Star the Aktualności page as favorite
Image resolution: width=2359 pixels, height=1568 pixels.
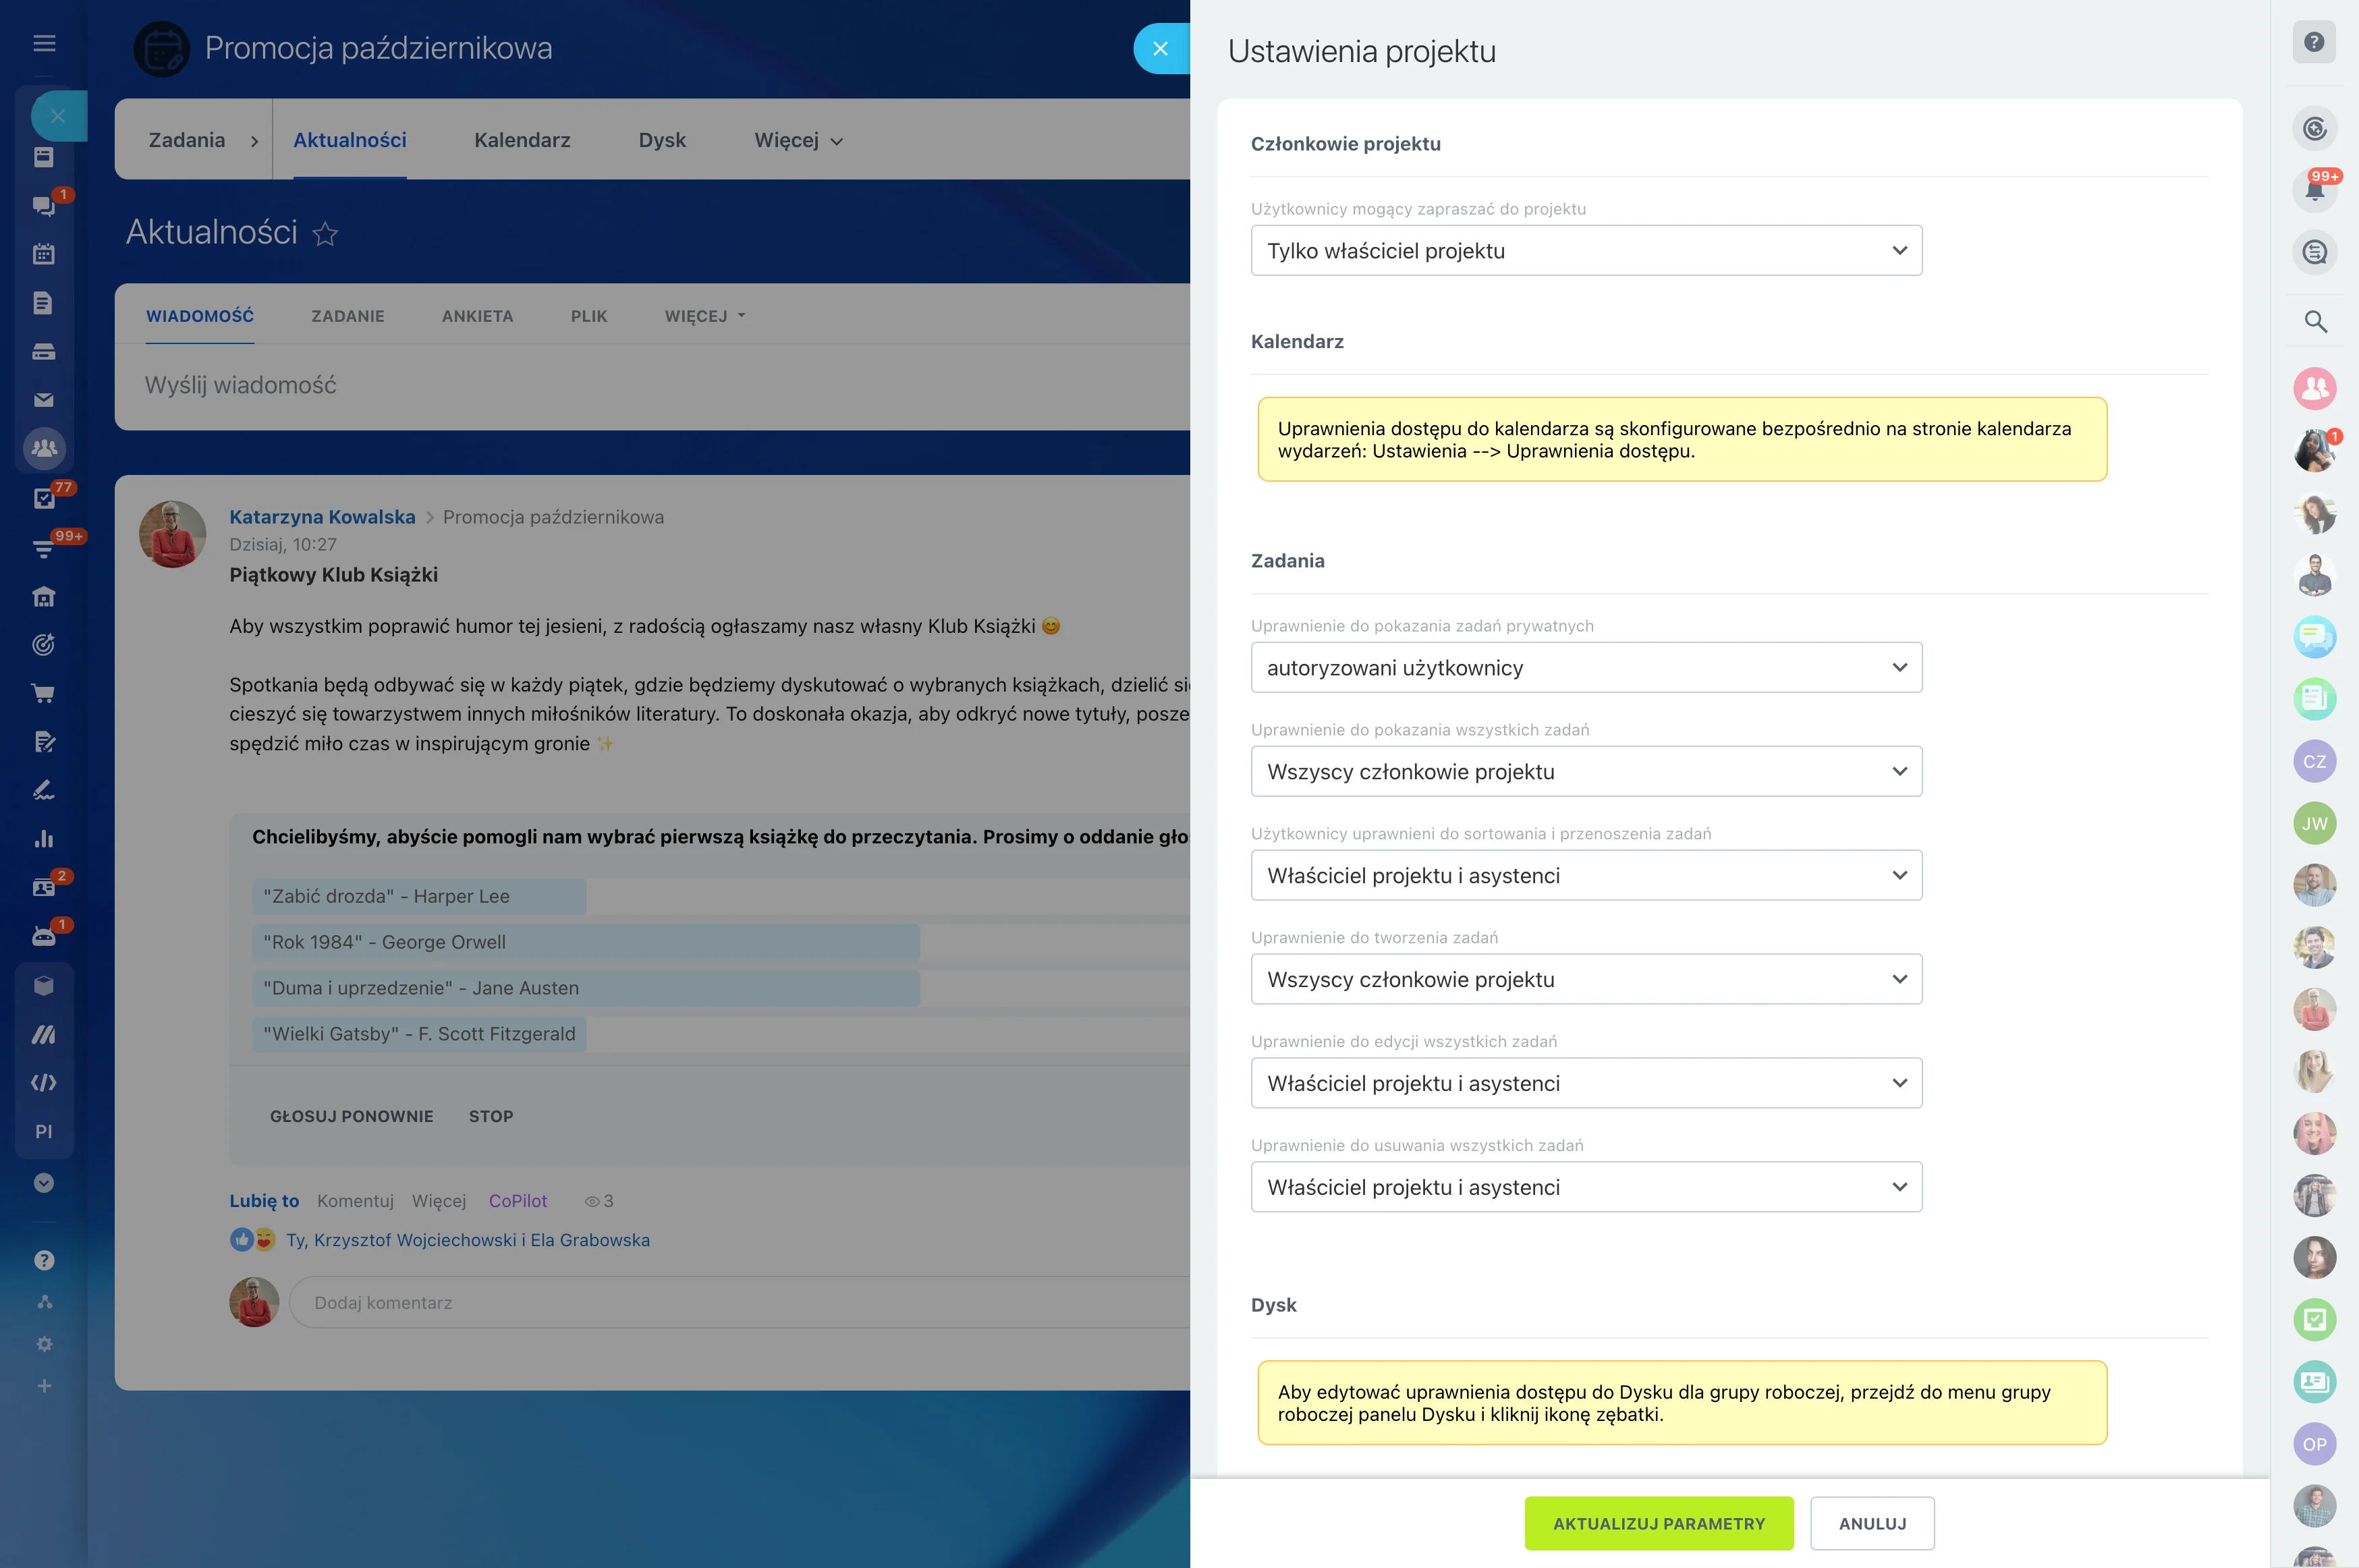325,234
